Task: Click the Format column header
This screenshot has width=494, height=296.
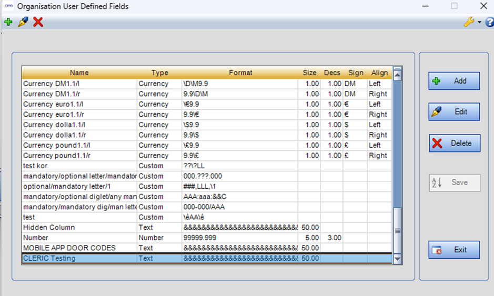Action: (x=240, y=73)
